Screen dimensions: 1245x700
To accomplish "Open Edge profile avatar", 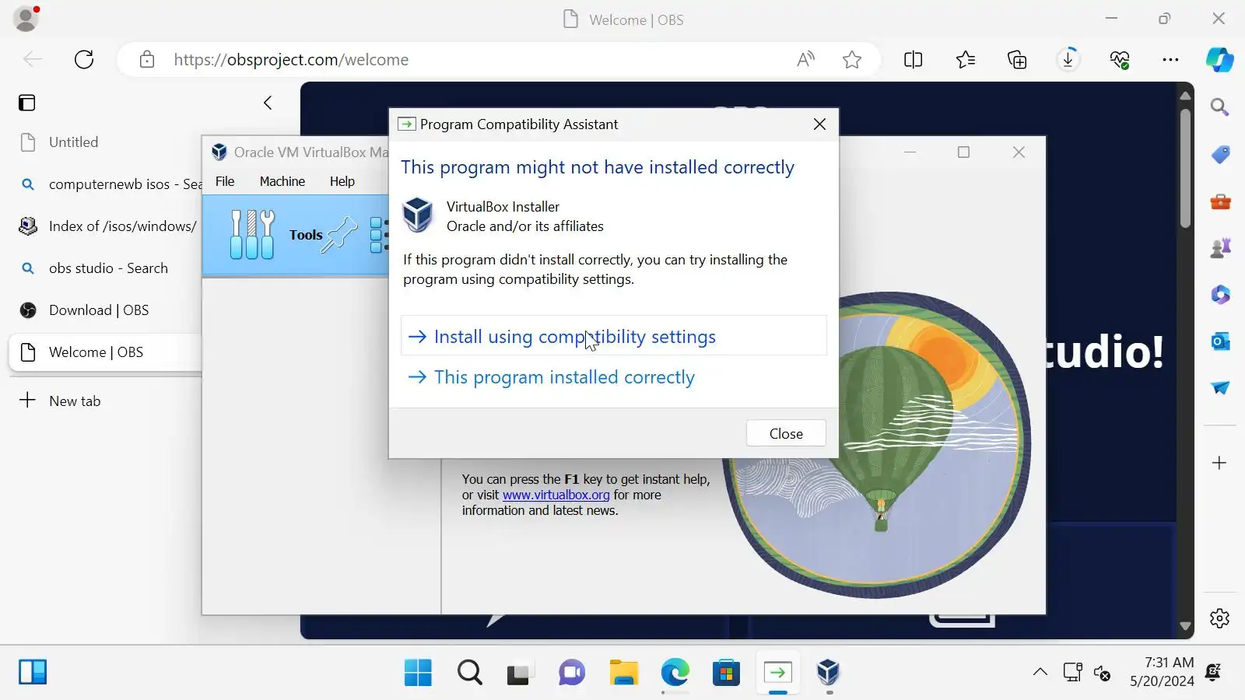I will click(26, 19).
